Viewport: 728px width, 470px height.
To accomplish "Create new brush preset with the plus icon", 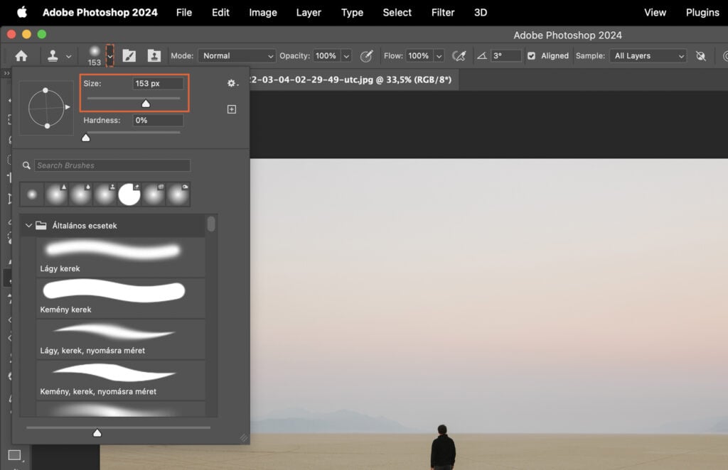I will (x=232, y=109).
